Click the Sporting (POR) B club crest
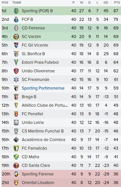The image size is (121, 187). tap(16, 11)
